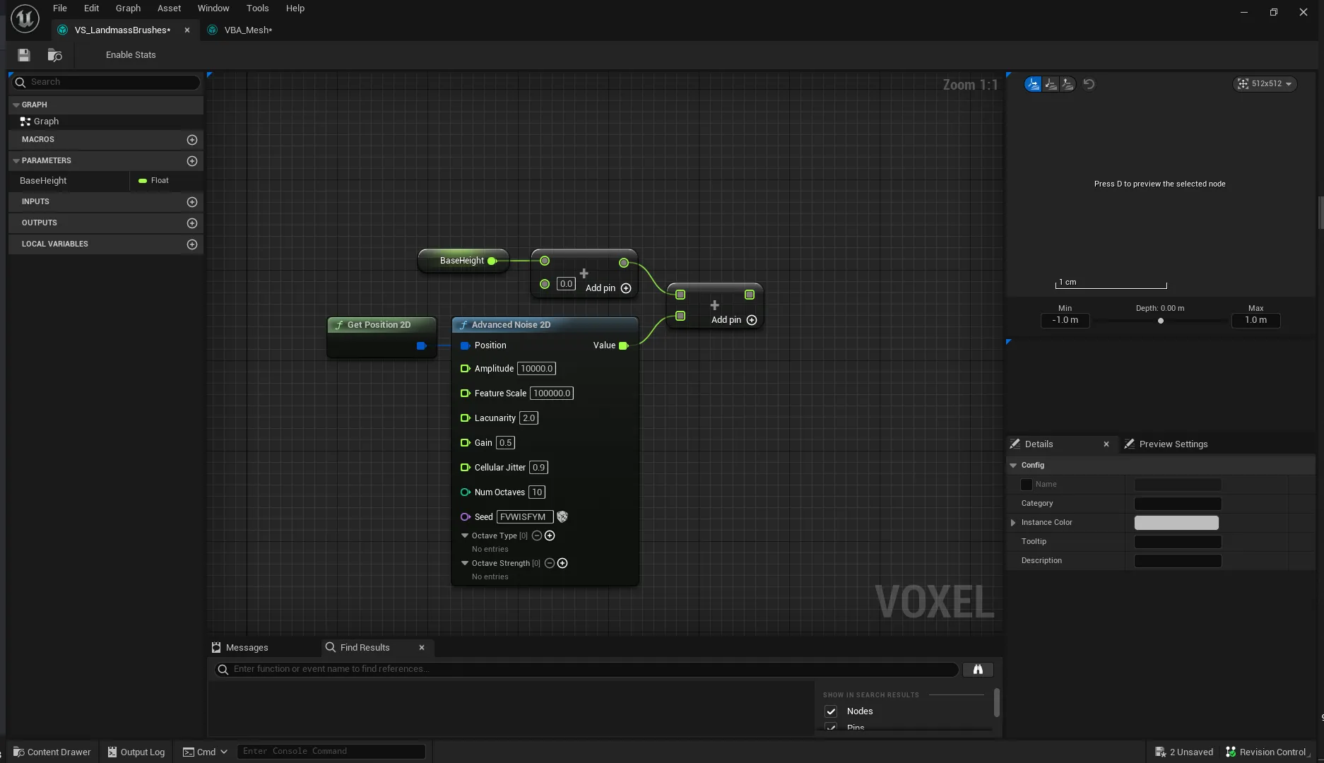Screen dimensions: 1324x763
Task: Click the console command input field
Action: click(x=331, y=751)
